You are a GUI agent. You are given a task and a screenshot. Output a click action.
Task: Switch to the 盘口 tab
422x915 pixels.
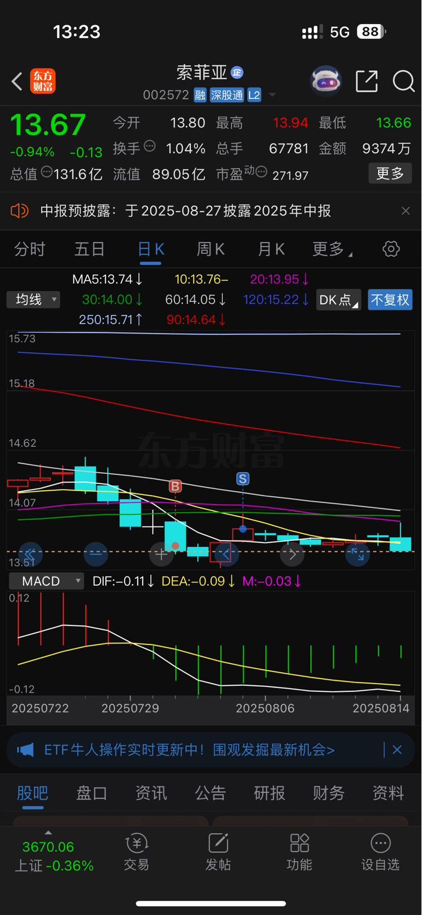[92, 793]
